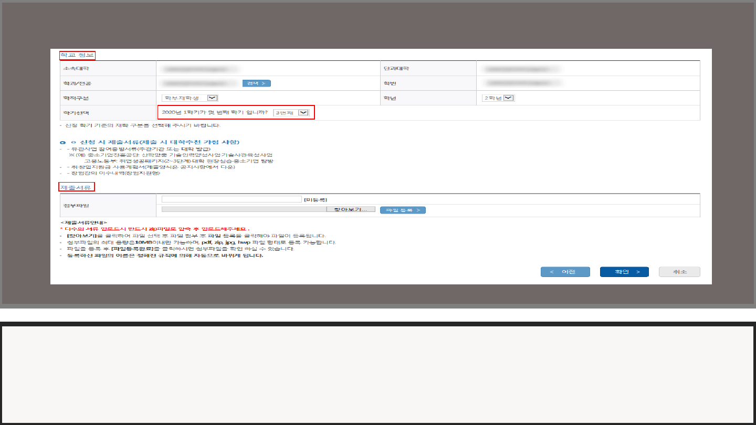756x425 pixels.
Task: Open the 학기선택 dropdown showing 3번째
Action: pos(291,113)
